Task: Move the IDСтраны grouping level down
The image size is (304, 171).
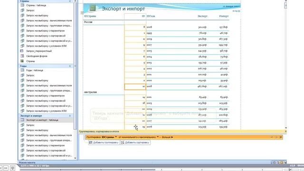Action: click(x=276, y=137)
